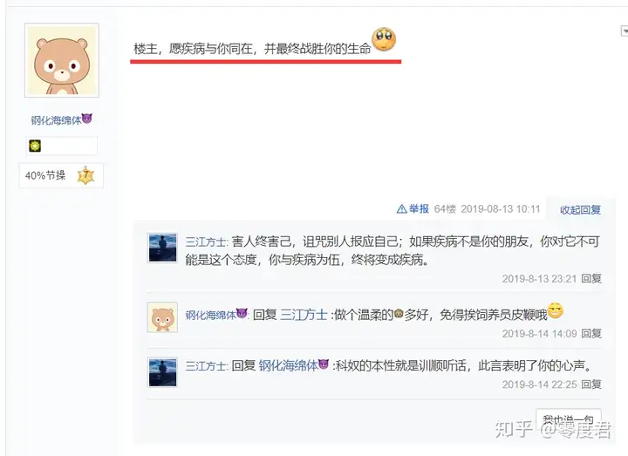Viewport: 628px width, 456px height.
Task: Click the small bear avatar in the second comment
Action: point(162,317)
